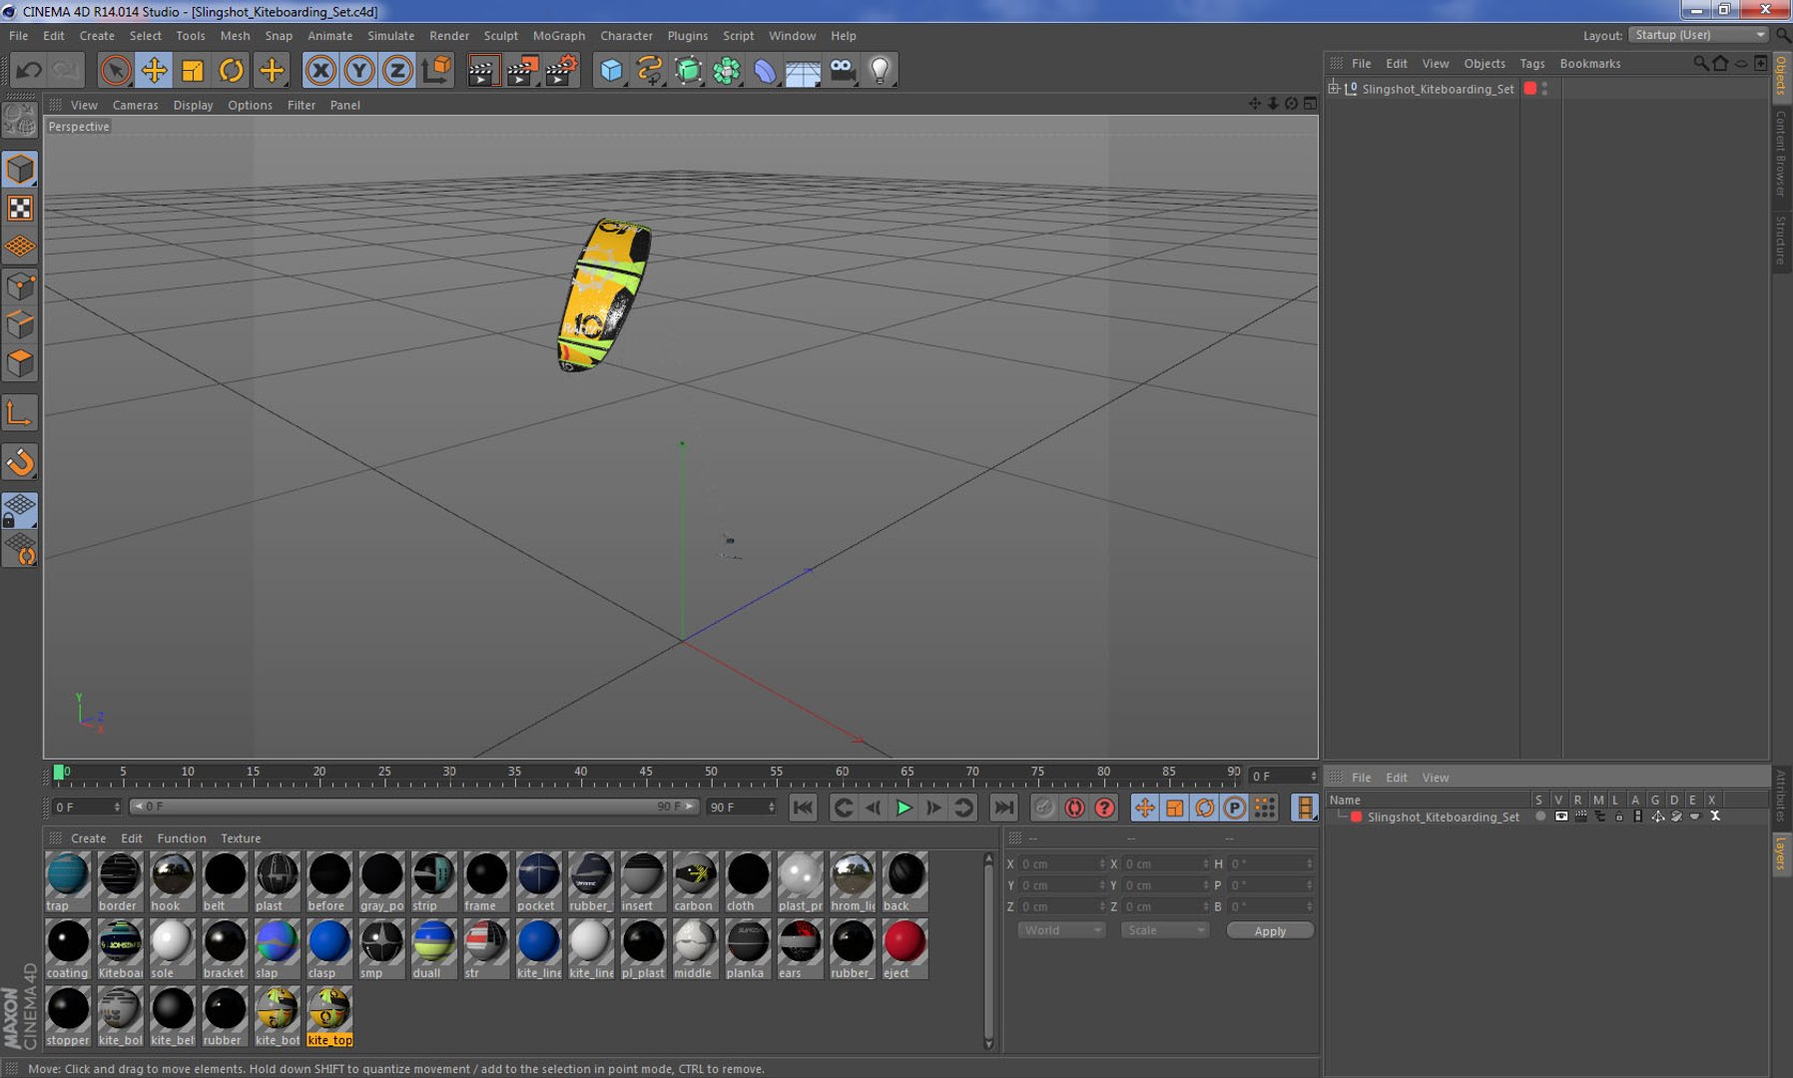Add a light object
1793x1078 pixels.
coord(880,70)
